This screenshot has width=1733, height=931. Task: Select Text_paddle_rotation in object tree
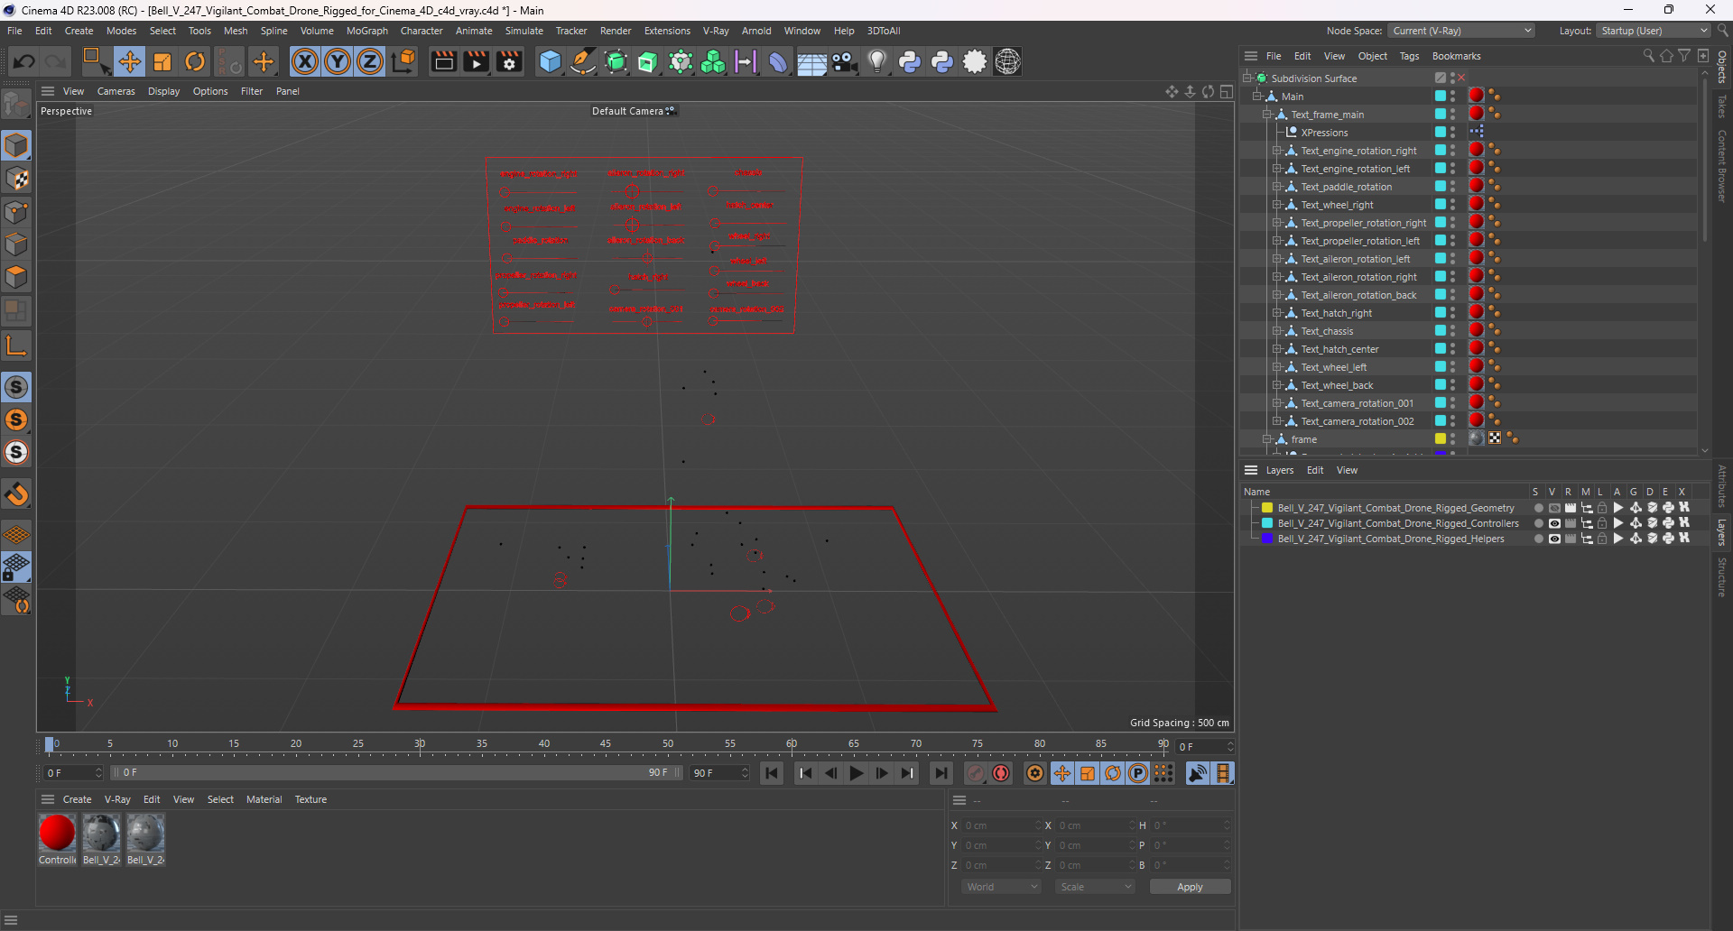click(1346, 187)
